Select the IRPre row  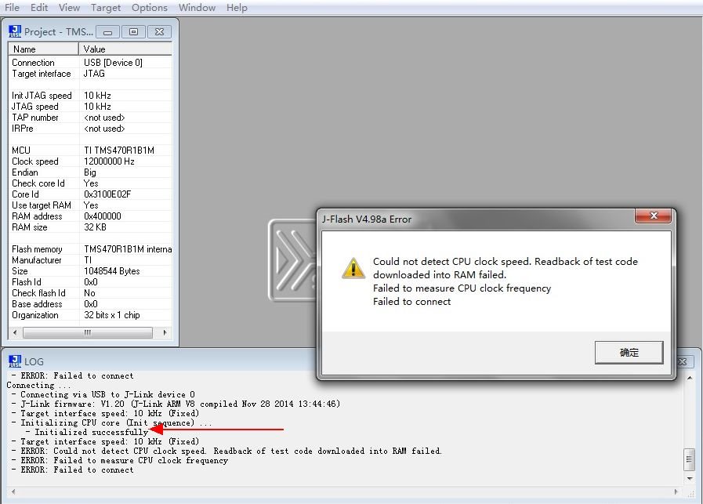click(x=89, y=129)
